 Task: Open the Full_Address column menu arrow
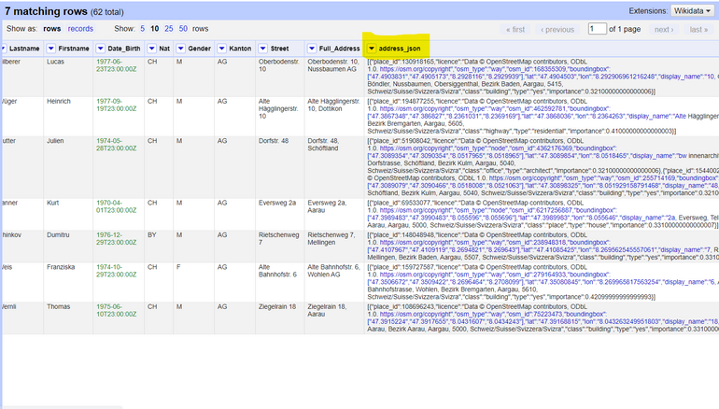pos(313,47)
